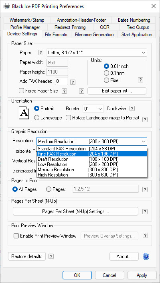This screenshot has height=283, width=160.
Task: Click the help icon next to Paper dropdown
Action: point(41,53)
